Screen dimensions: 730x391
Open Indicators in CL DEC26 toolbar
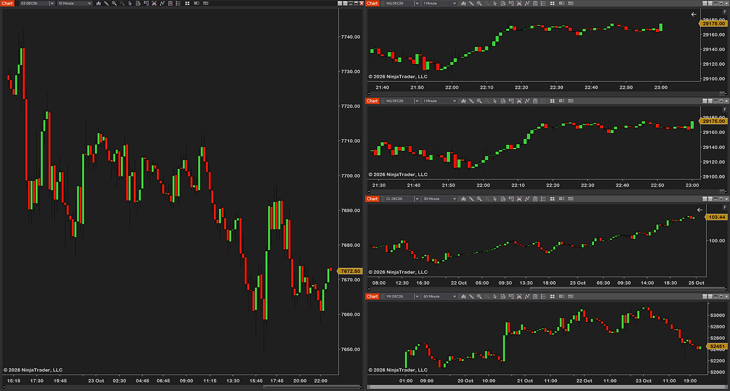527,199
